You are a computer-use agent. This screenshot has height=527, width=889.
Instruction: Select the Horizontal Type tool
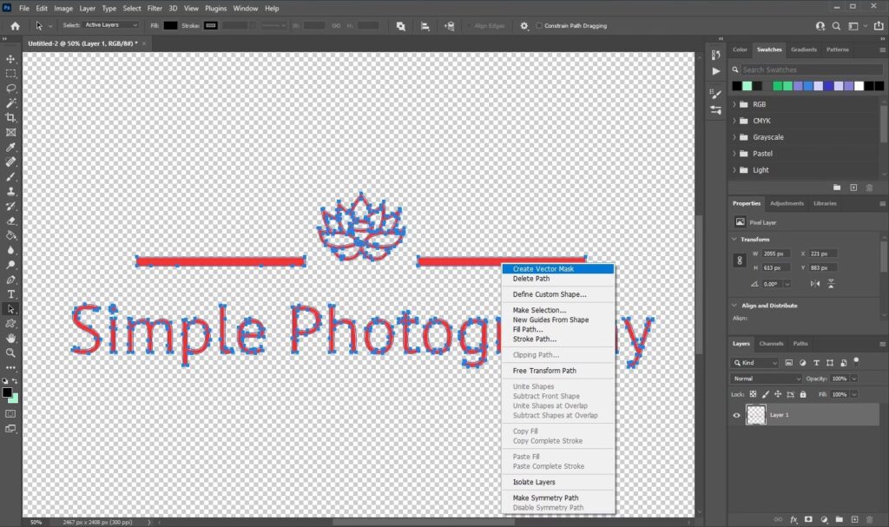[11, 294]
